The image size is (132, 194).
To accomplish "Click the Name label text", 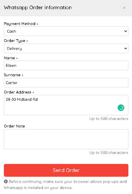I will tap(9, 58).
